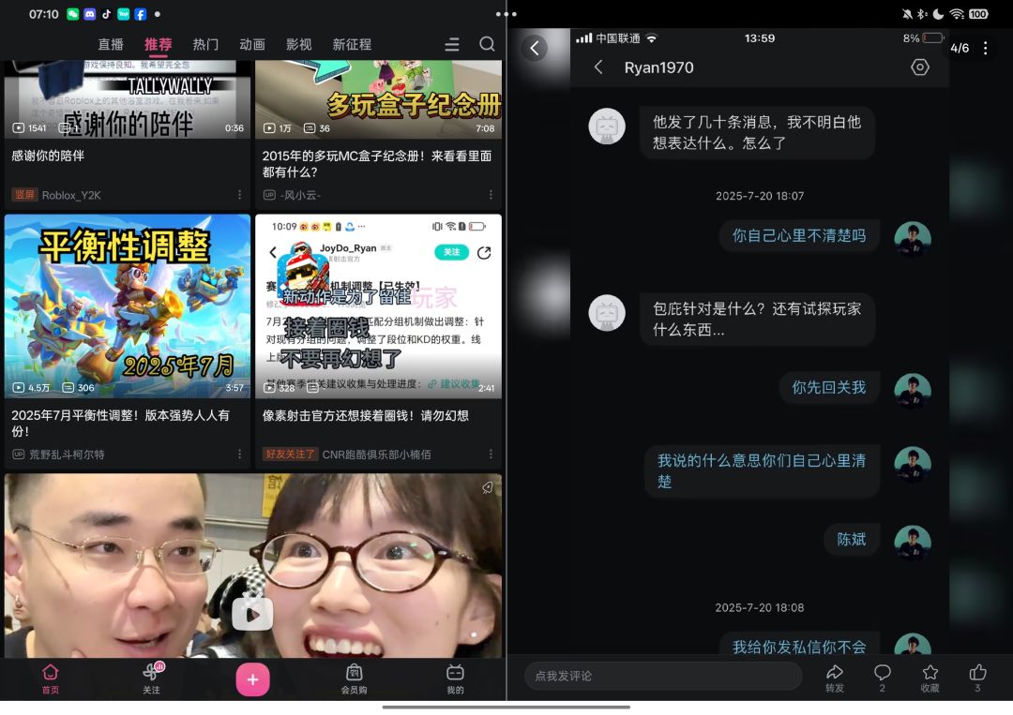
Task: Open the 影视 tab
Action: coord(298,45)
